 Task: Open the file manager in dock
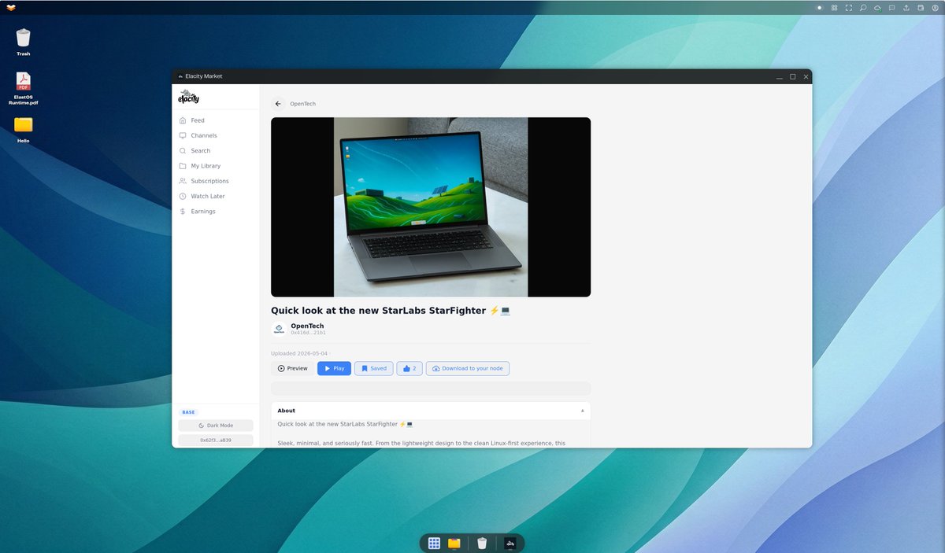[454, 543]
